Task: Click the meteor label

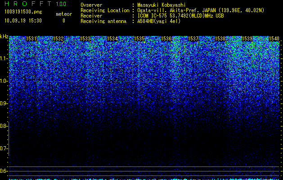Action: pos(64,14)
